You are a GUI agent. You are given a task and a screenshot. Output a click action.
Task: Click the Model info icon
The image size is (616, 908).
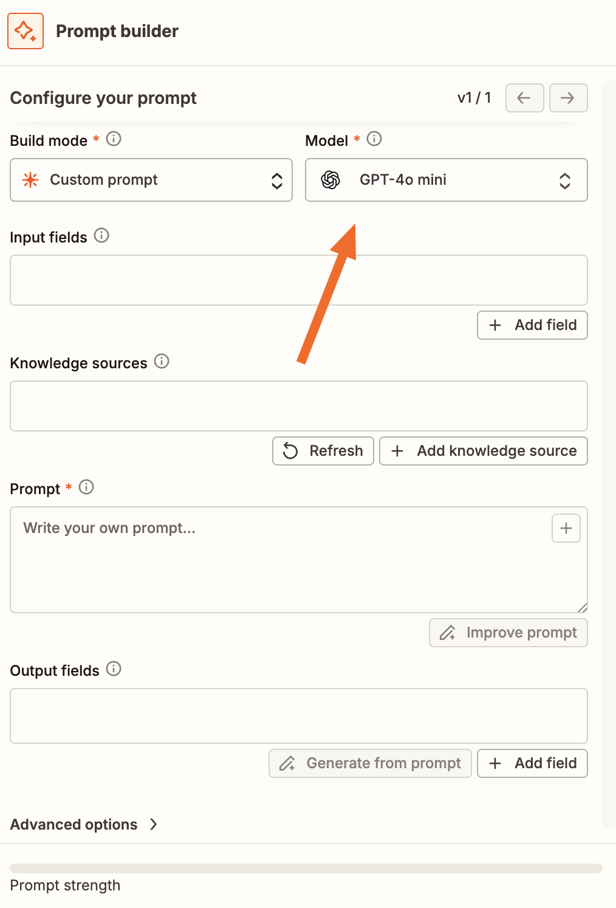coord(375,139)
